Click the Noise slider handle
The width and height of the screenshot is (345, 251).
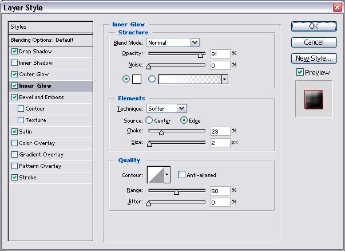pyautogui.click(x=149, y=66)
